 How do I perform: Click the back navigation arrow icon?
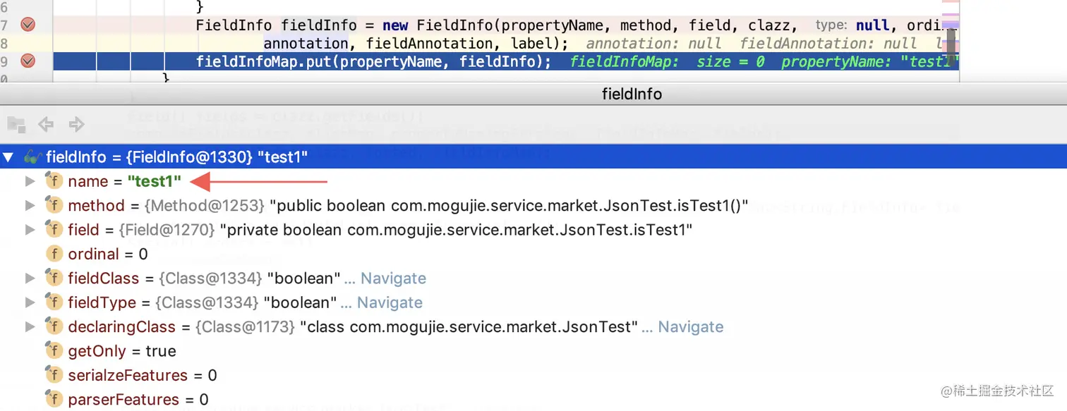[x=46, y=125]
